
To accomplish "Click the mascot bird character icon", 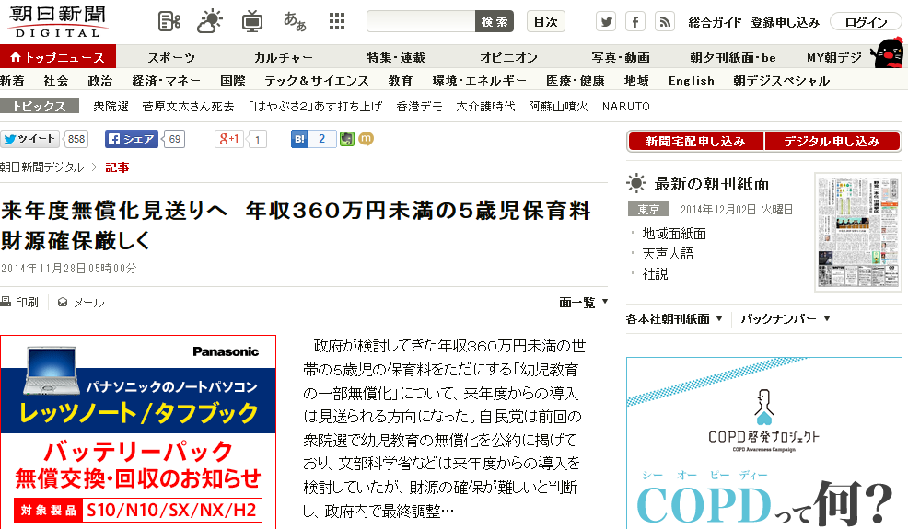I will click(889, 53).
